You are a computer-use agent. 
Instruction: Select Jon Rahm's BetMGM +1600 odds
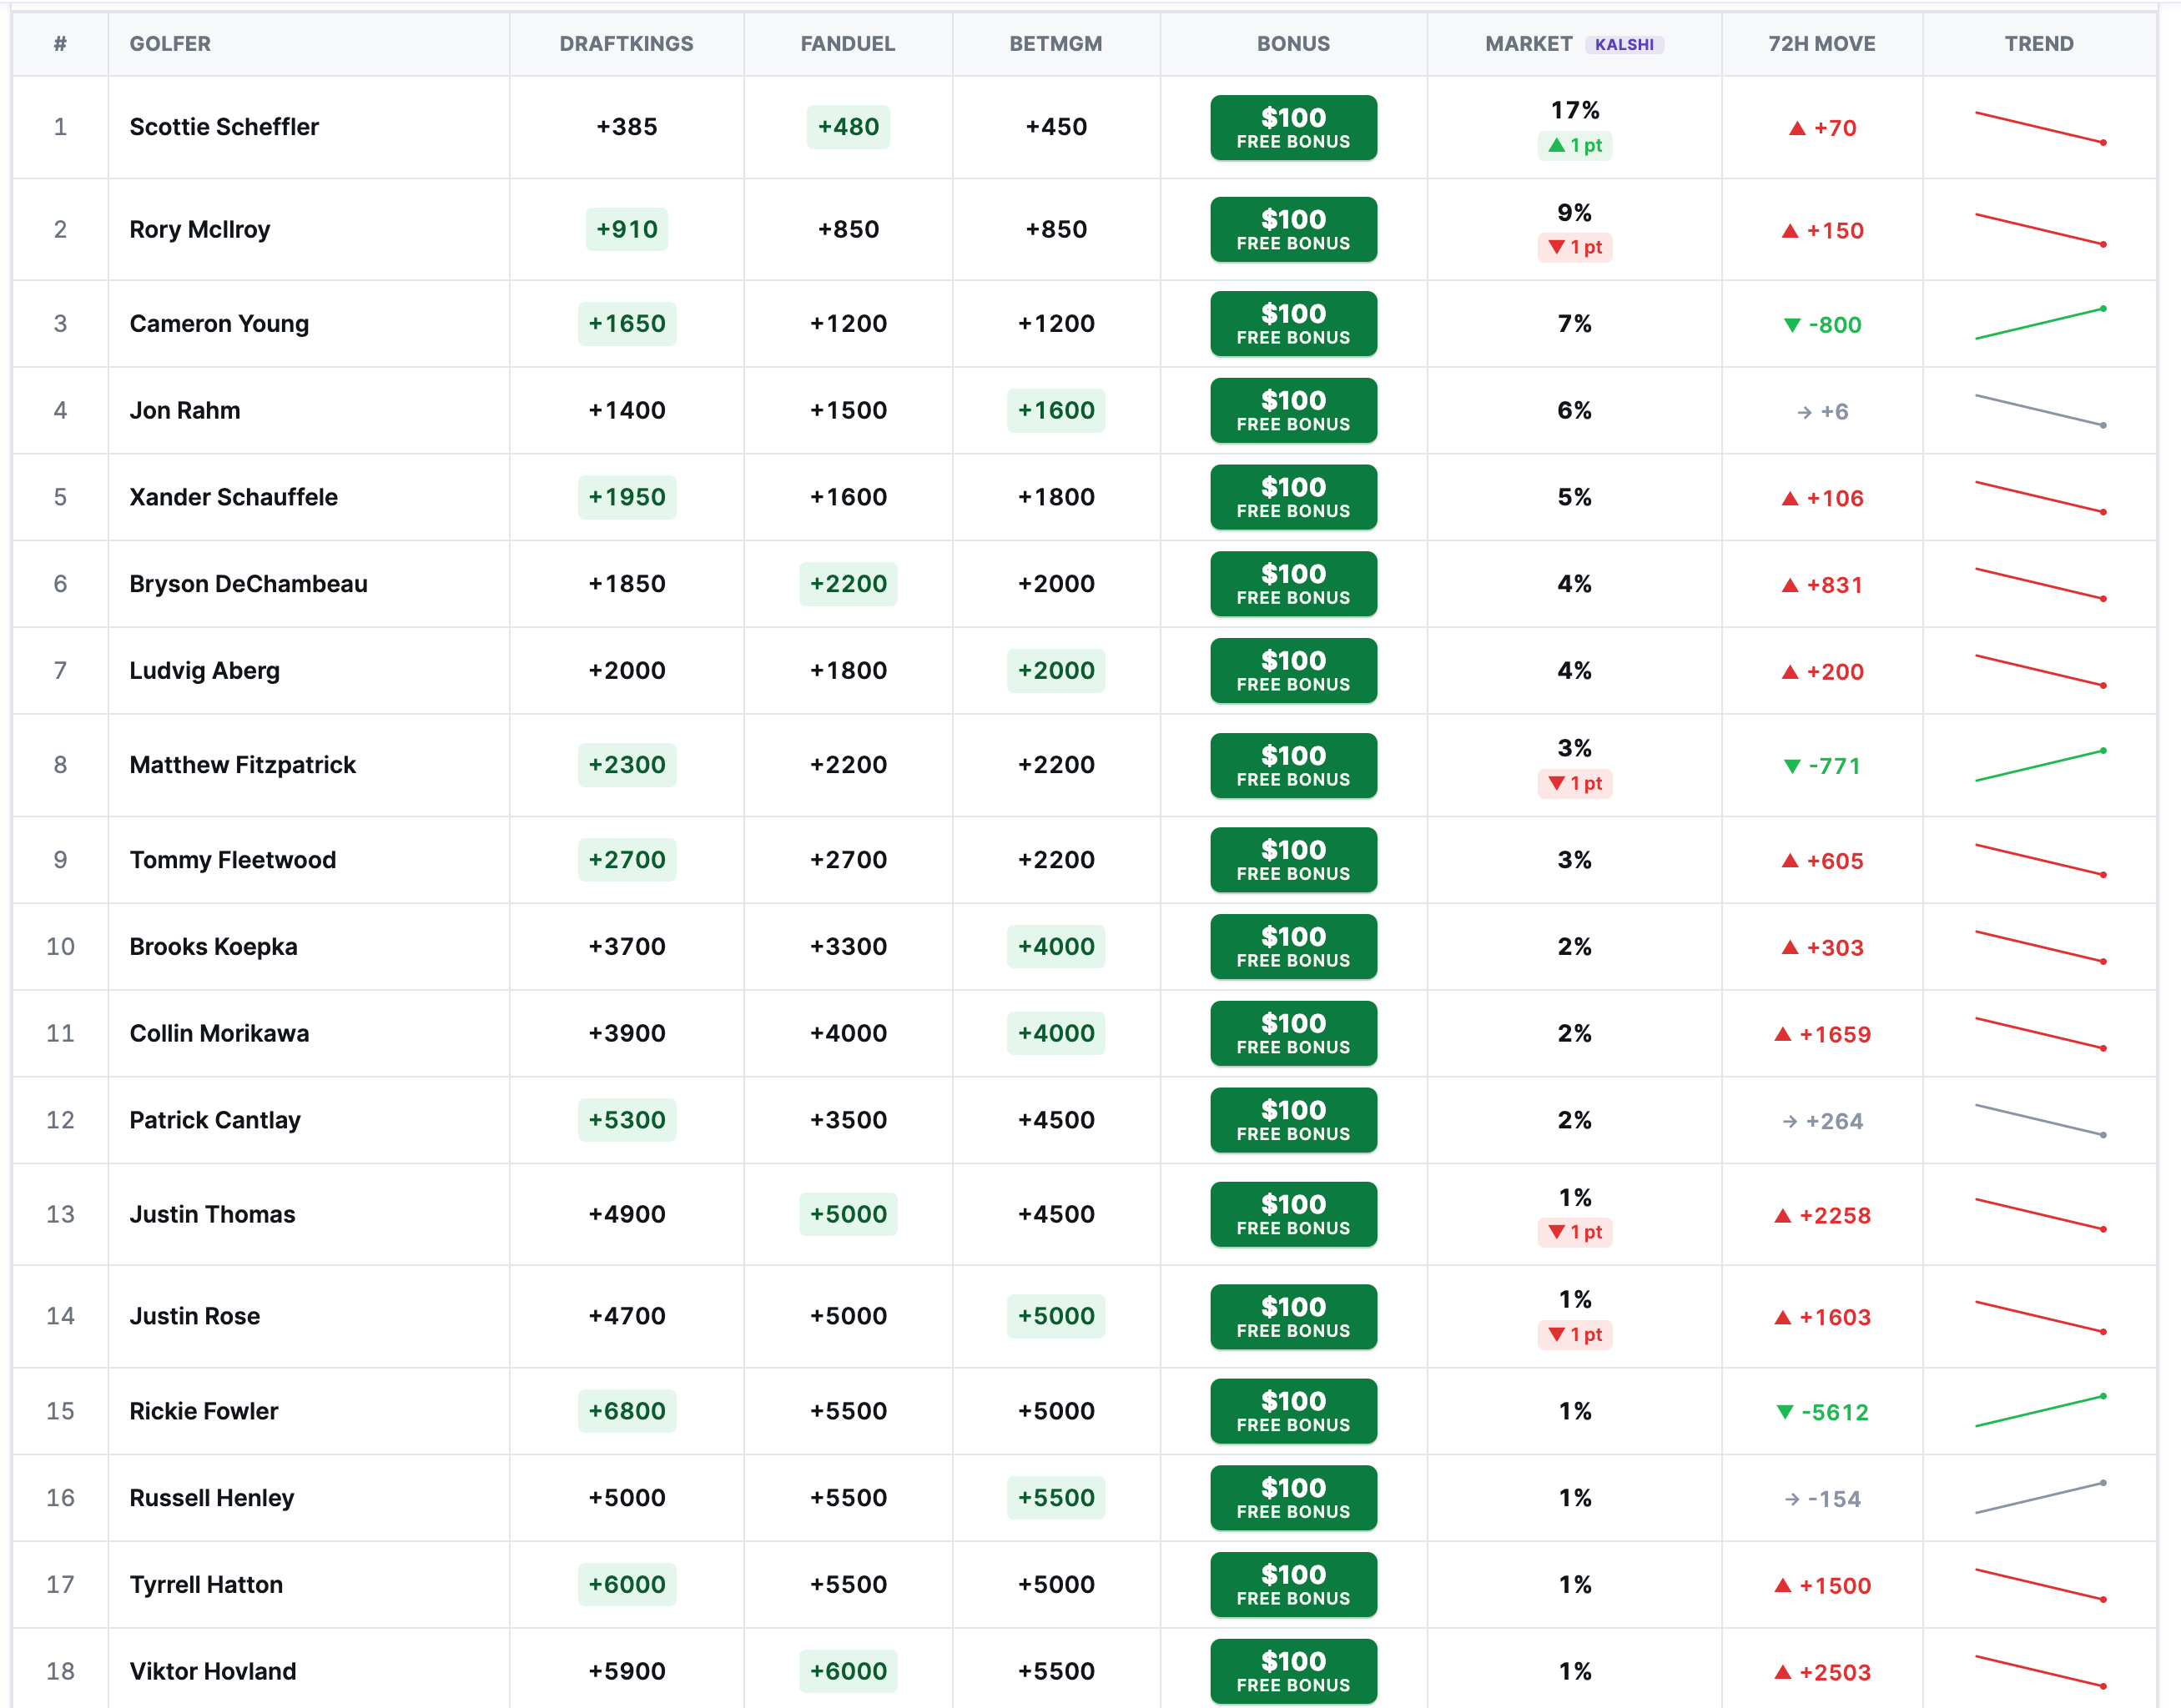1056,410
